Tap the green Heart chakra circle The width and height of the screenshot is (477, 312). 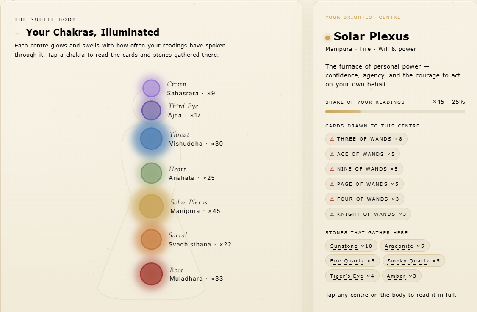(x=151, y=173)
